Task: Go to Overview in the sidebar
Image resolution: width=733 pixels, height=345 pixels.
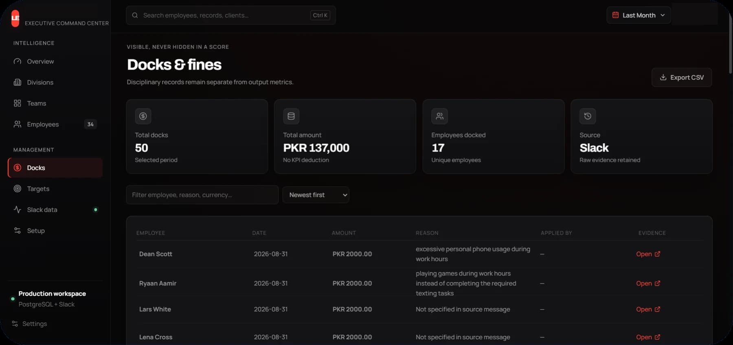Action: pyautogui.click(x=55, y=61)
